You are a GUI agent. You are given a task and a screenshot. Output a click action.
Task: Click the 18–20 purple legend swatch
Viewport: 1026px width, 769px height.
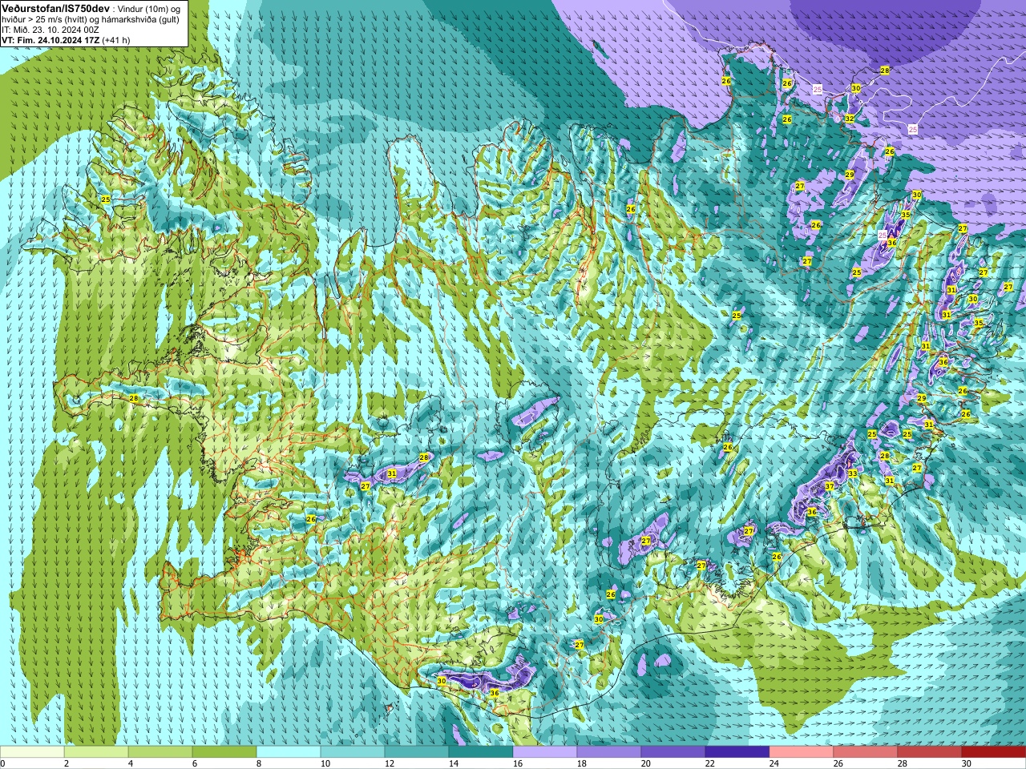tap(609, 752)
